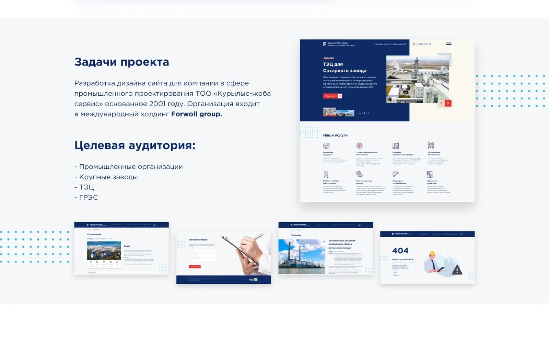Click the wrench engineering support icon
This screenshot has width=549, height=343.
click(396, 174)
